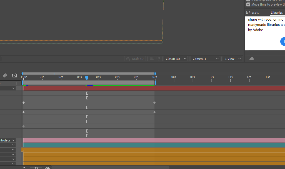The image size is (285, 169).
Task: Toggle the partially visible caching checkbox
Action: click(x=248, y=1)
